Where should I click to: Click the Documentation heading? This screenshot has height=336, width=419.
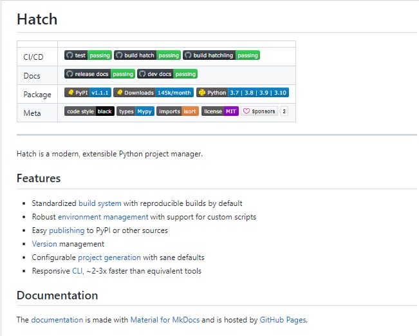[57, 295]
